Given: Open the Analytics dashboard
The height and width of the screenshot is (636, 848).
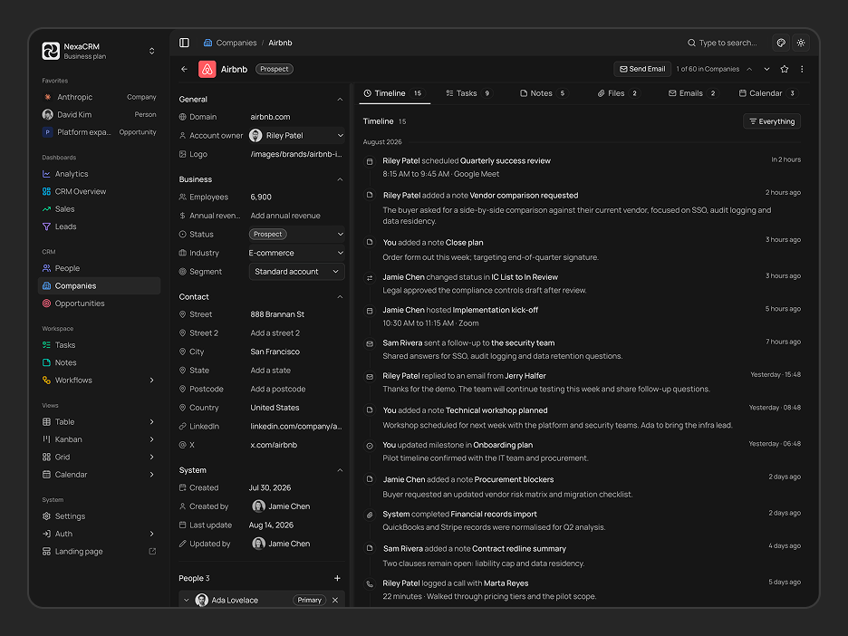Looking at the screenshot, I should coord(99,174).
